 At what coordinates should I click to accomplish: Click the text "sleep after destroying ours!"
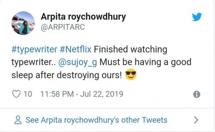pos(67,76)
